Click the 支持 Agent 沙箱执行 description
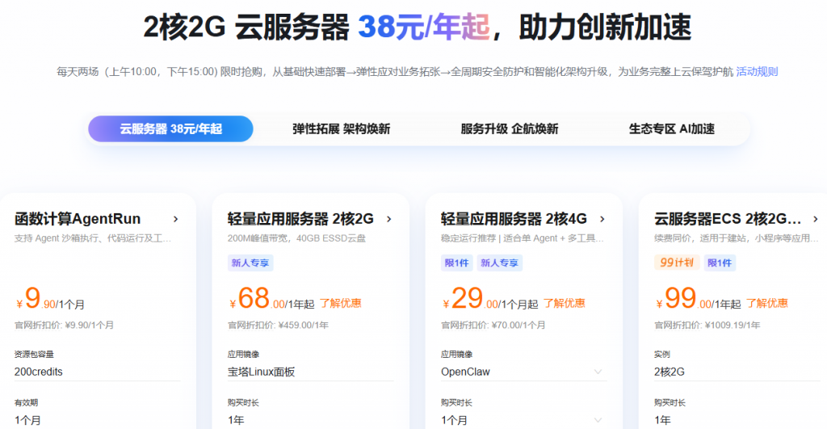This screenshot has width=827, height=429. [93, 238]
